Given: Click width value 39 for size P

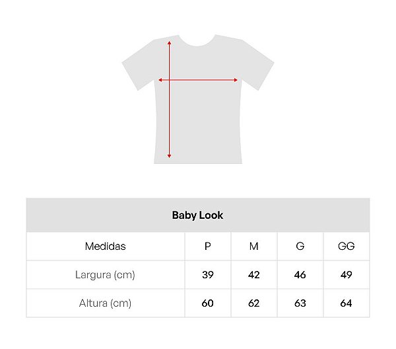Looking at the screenshot, I should [x=208, y=275].
